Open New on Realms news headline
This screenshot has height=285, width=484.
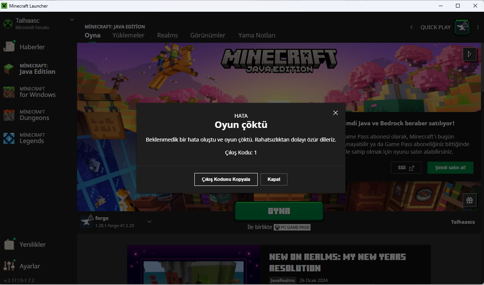[x=337, y=262]
